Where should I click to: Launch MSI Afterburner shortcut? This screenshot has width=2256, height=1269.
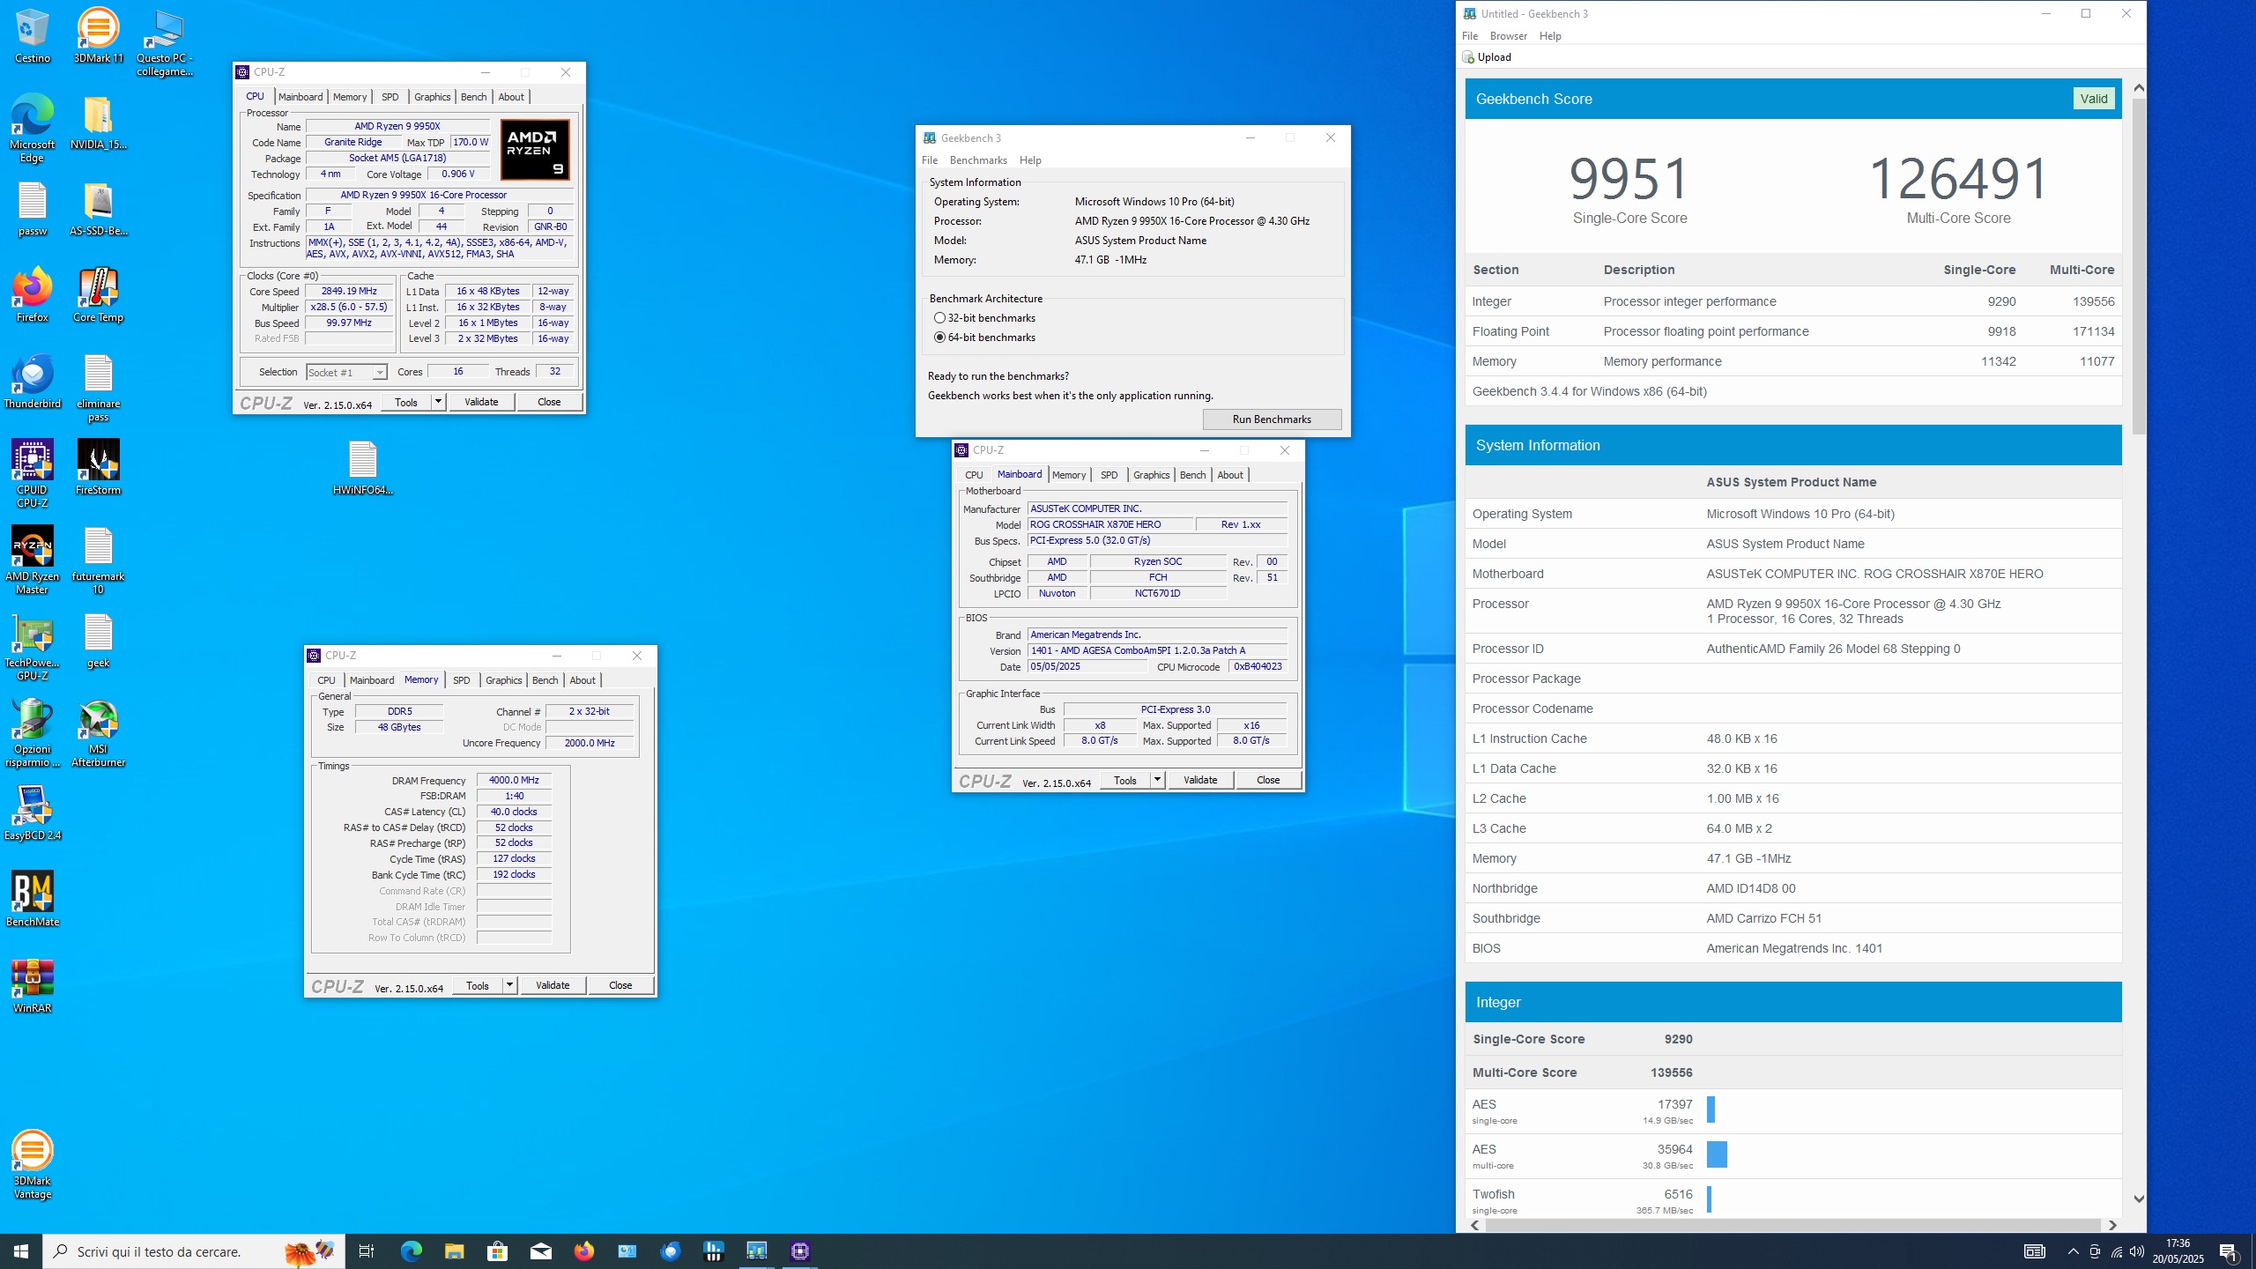click(x=98, y=733)
